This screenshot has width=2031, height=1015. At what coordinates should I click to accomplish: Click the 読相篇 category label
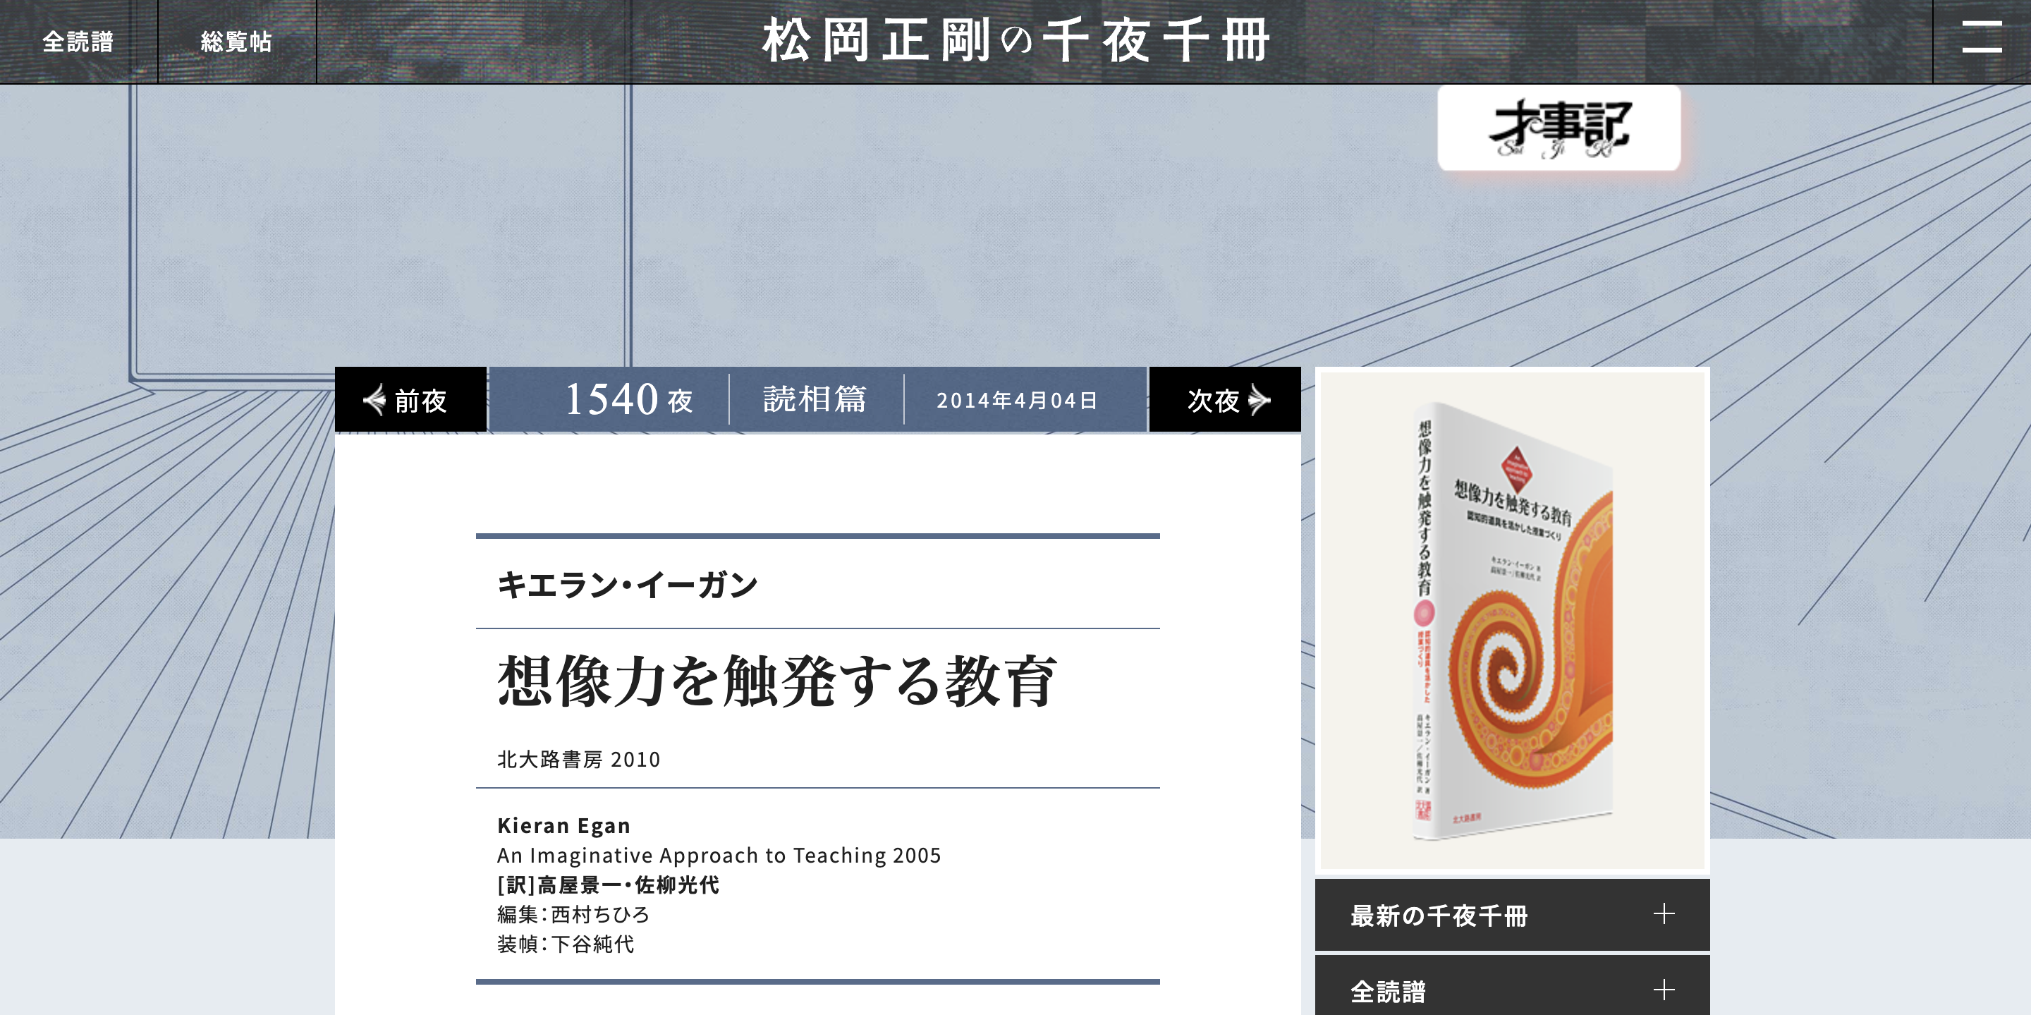coord(815,399)
